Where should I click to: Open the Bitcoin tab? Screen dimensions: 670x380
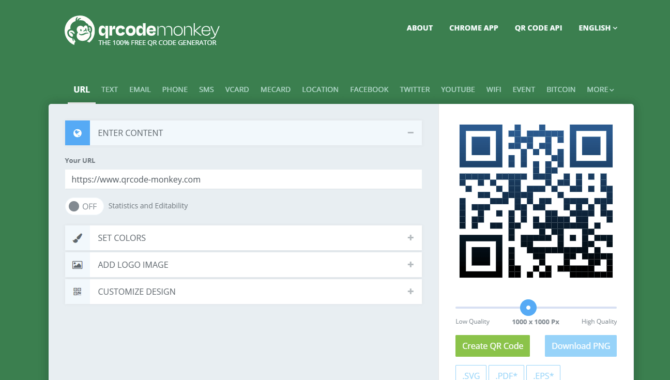(x=561, y=89)
